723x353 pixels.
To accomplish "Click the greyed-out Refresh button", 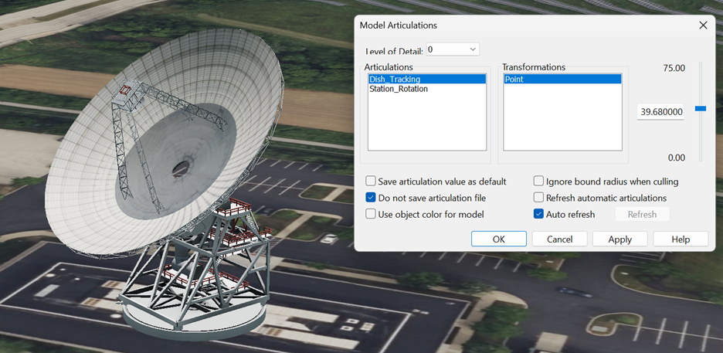I will pos(643,214).
